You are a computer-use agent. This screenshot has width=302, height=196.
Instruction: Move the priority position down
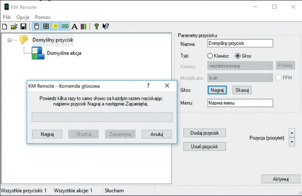(x=292, y=142)
